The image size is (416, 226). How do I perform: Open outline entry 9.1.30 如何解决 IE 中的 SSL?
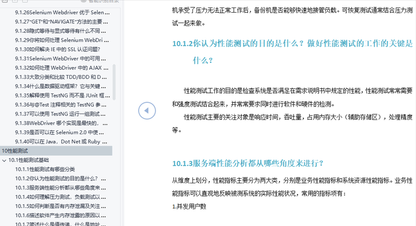58,50
